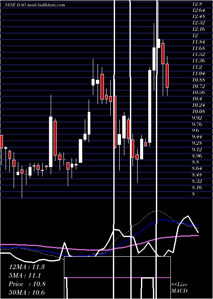Click the 11.68 price axis label
This screenshot has width=213, height=299.
point(199,48)
